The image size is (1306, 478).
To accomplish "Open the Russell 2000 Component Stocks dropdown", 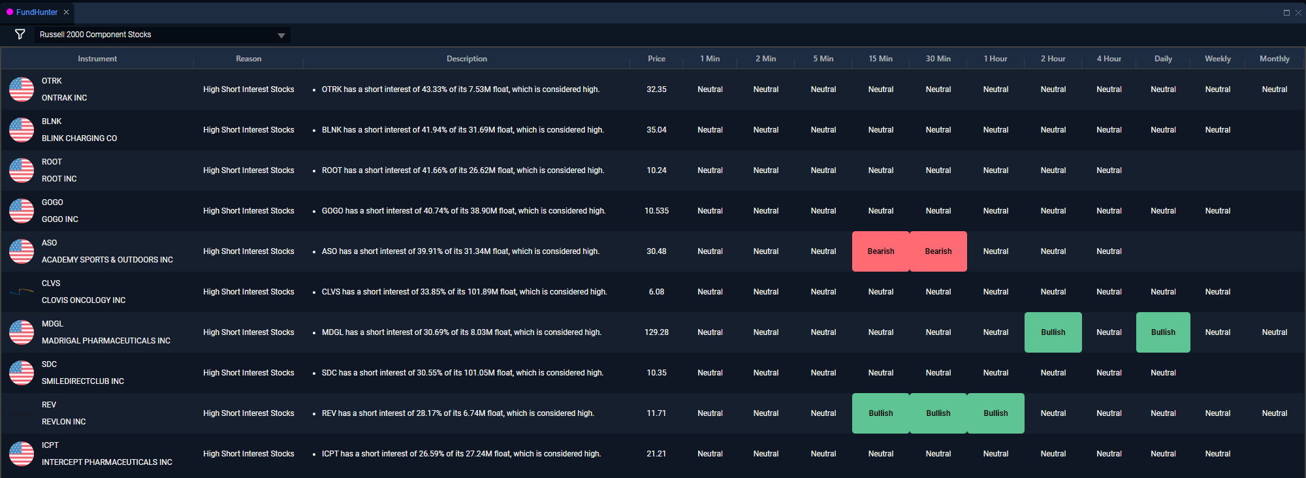I will point(163,35).
